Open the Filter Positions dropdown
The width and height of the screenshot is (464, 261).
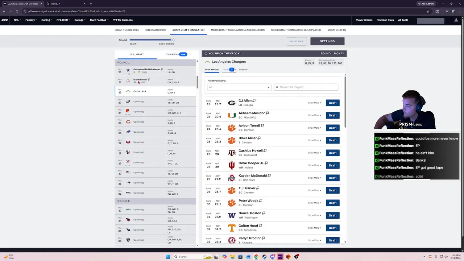(x=239, y=87)
